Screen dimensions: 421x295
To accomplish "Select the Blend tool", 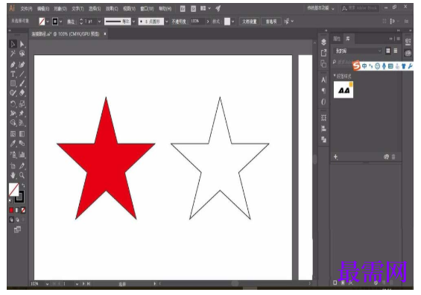I will 22,144.
